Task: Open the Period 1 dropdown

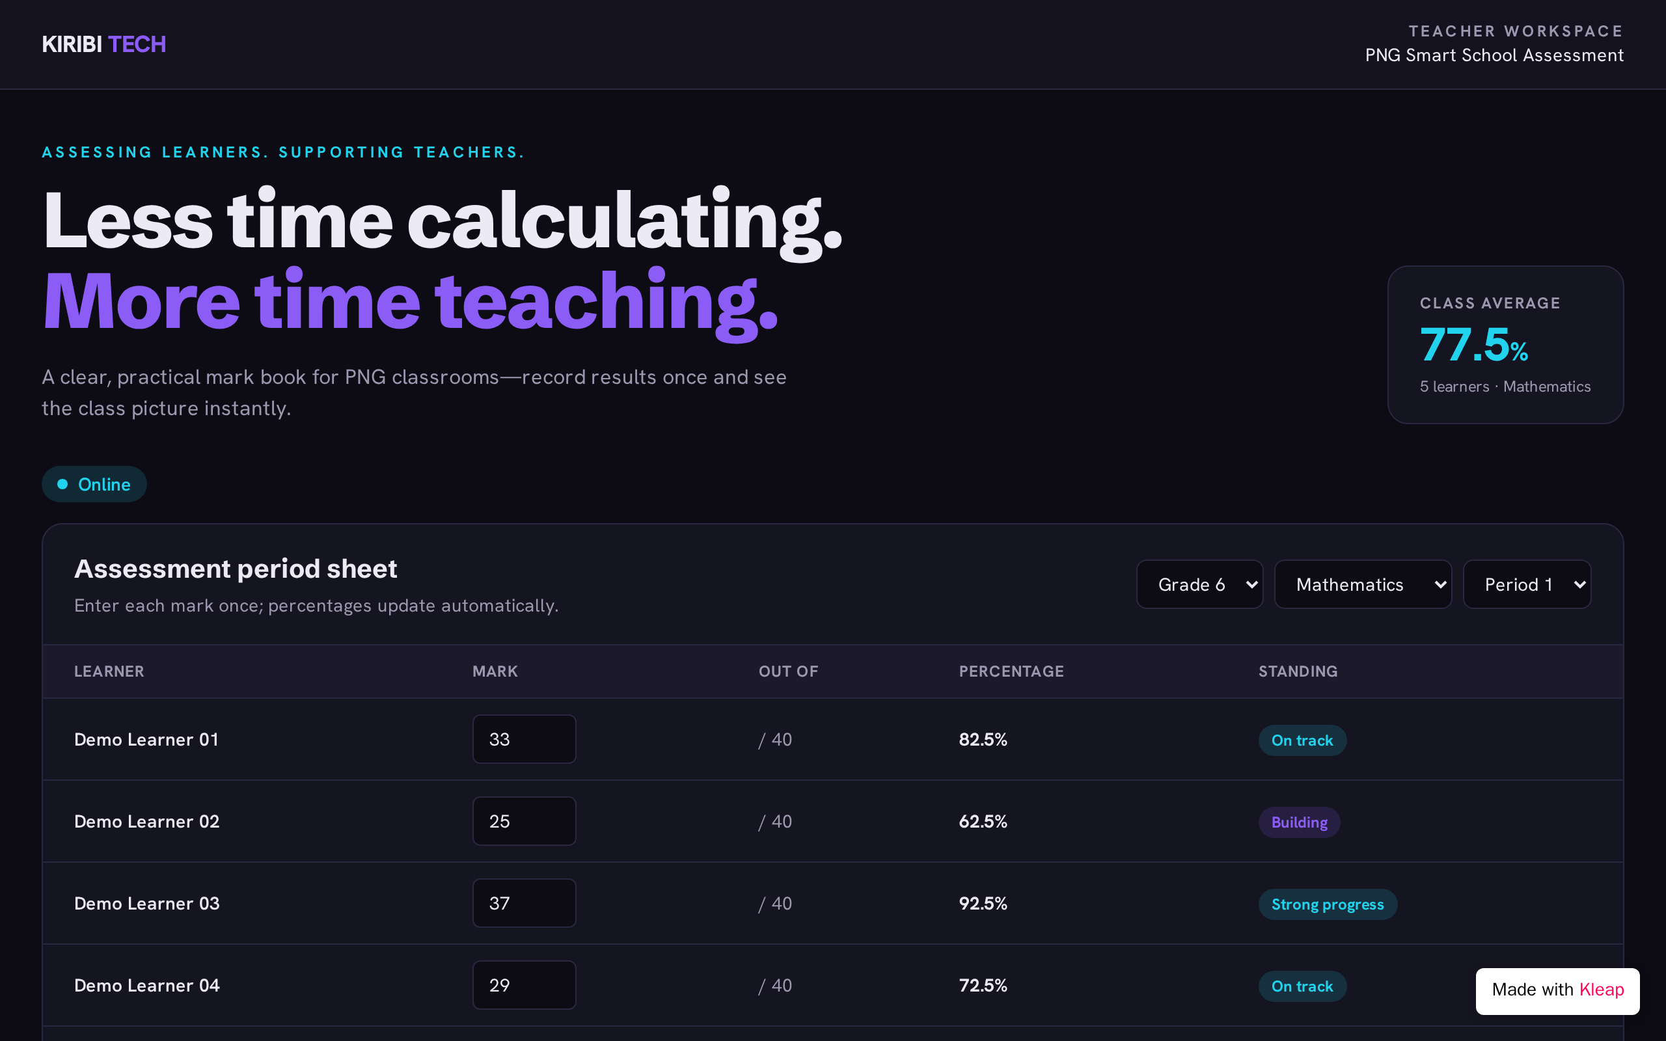Action: coord(1526,584)
